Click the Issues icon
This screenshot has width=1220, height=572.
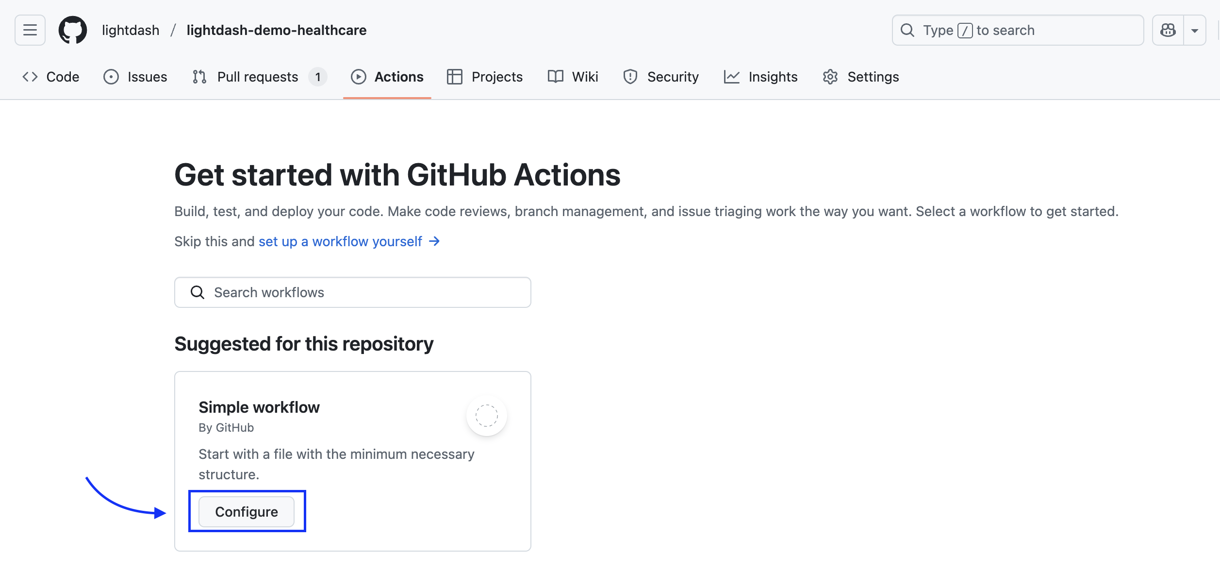click(111, 76)
